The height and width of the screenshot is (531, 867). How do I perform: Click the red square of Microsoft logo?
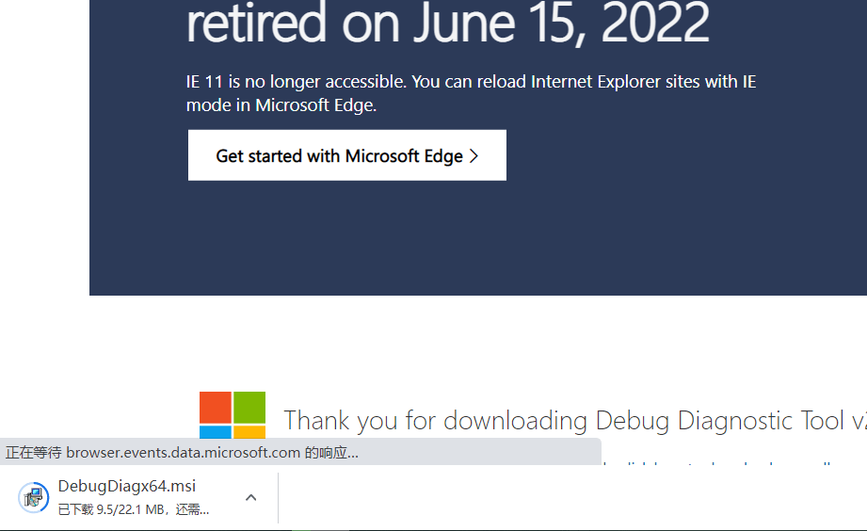(215, 407)
